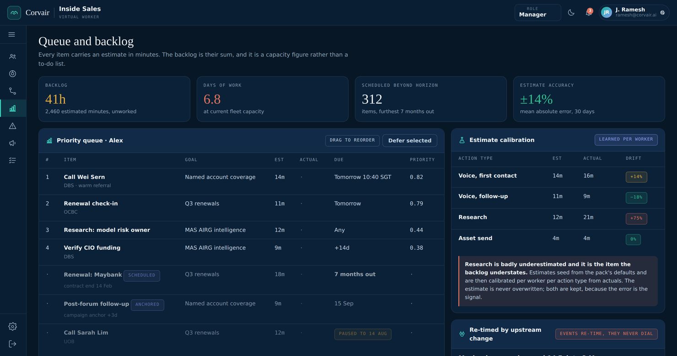Click the Inside Sales title
This screenshot has height=356, width=677.
(80, 9)
